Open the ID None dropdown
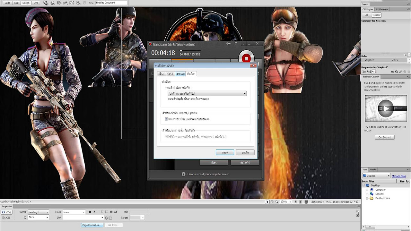 click(x=38, y=217)
